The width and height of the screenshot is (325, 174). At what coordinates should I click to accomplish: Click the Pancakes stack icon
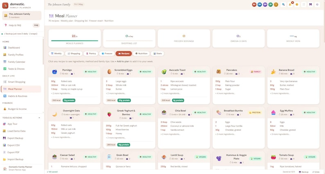click(x=219, y=72)
